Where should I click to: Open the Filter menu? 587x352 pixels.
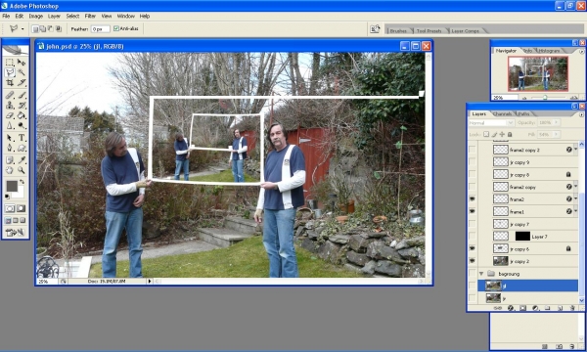(x=90, y=16)
